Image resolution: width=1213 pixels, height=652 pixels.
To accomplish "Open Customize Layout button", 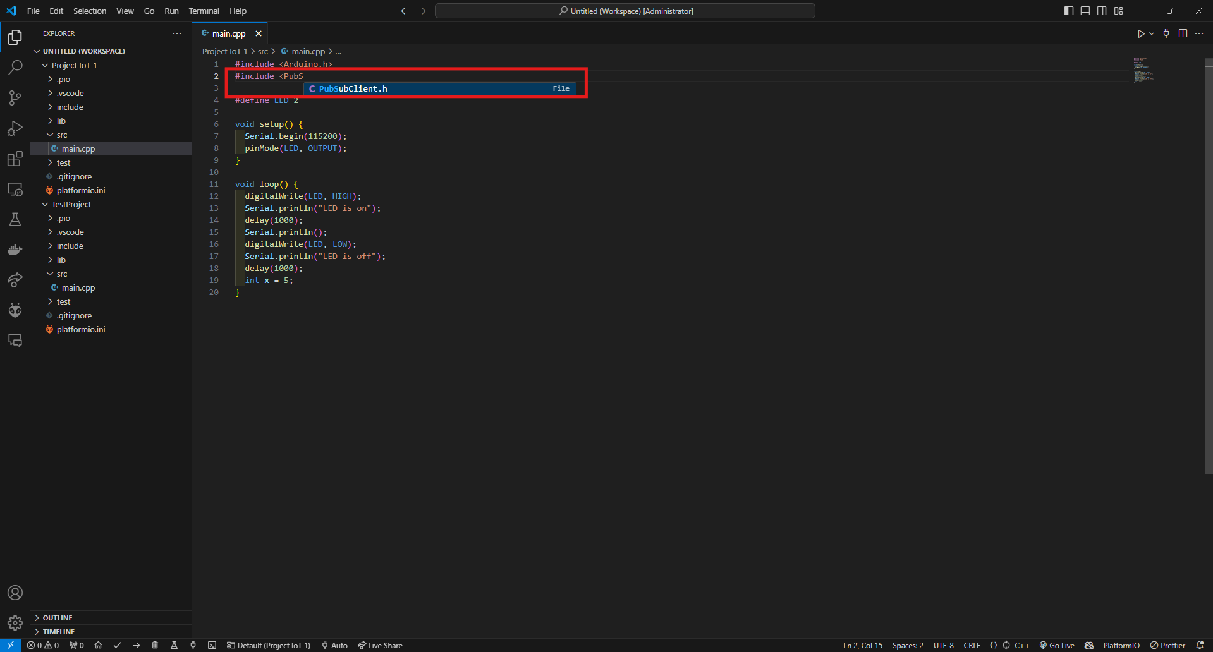I will [1118, 11].
